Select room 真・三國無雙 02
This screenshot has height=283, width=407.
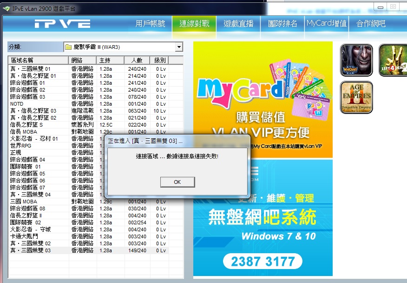pos(89,243)
